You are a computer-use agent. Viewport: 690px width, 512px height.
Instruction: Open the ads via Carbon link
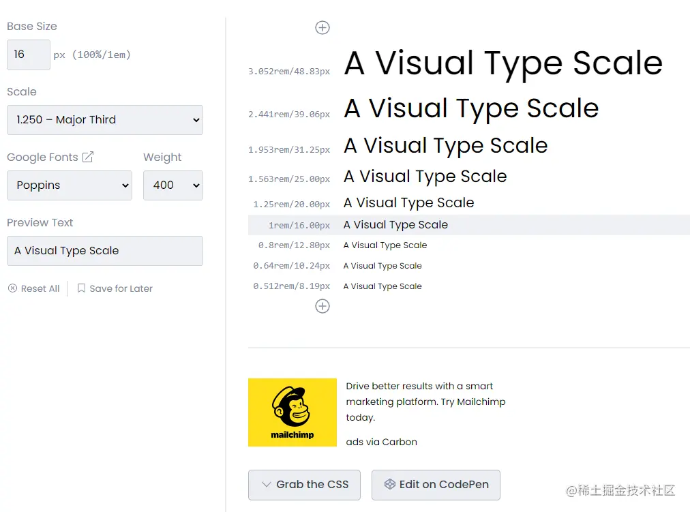(382, 442)
